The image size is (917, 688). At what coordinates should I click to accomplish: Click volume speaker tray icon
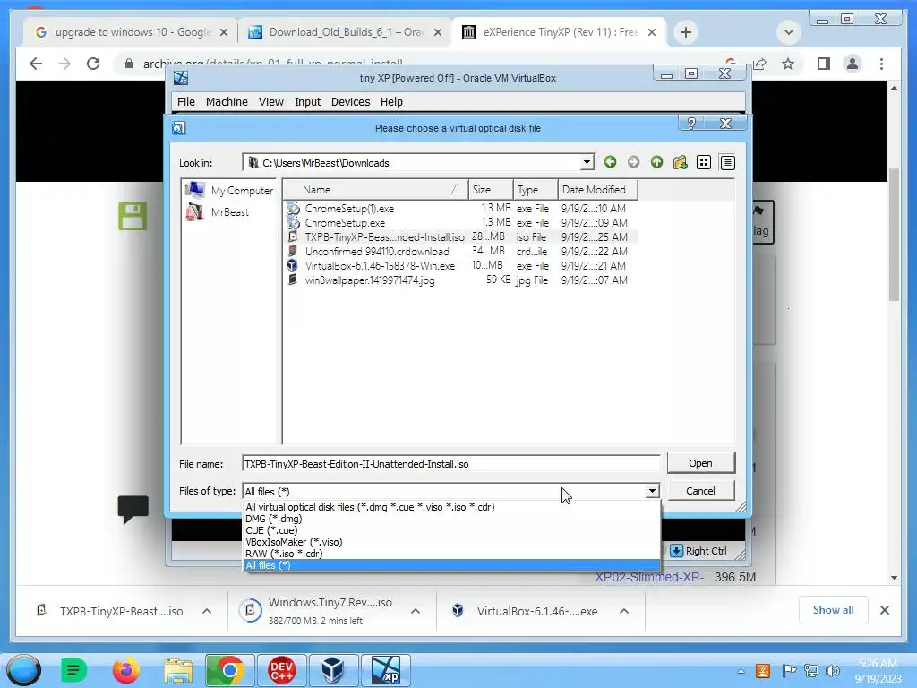pyautogui.click(x=832, y=670)
